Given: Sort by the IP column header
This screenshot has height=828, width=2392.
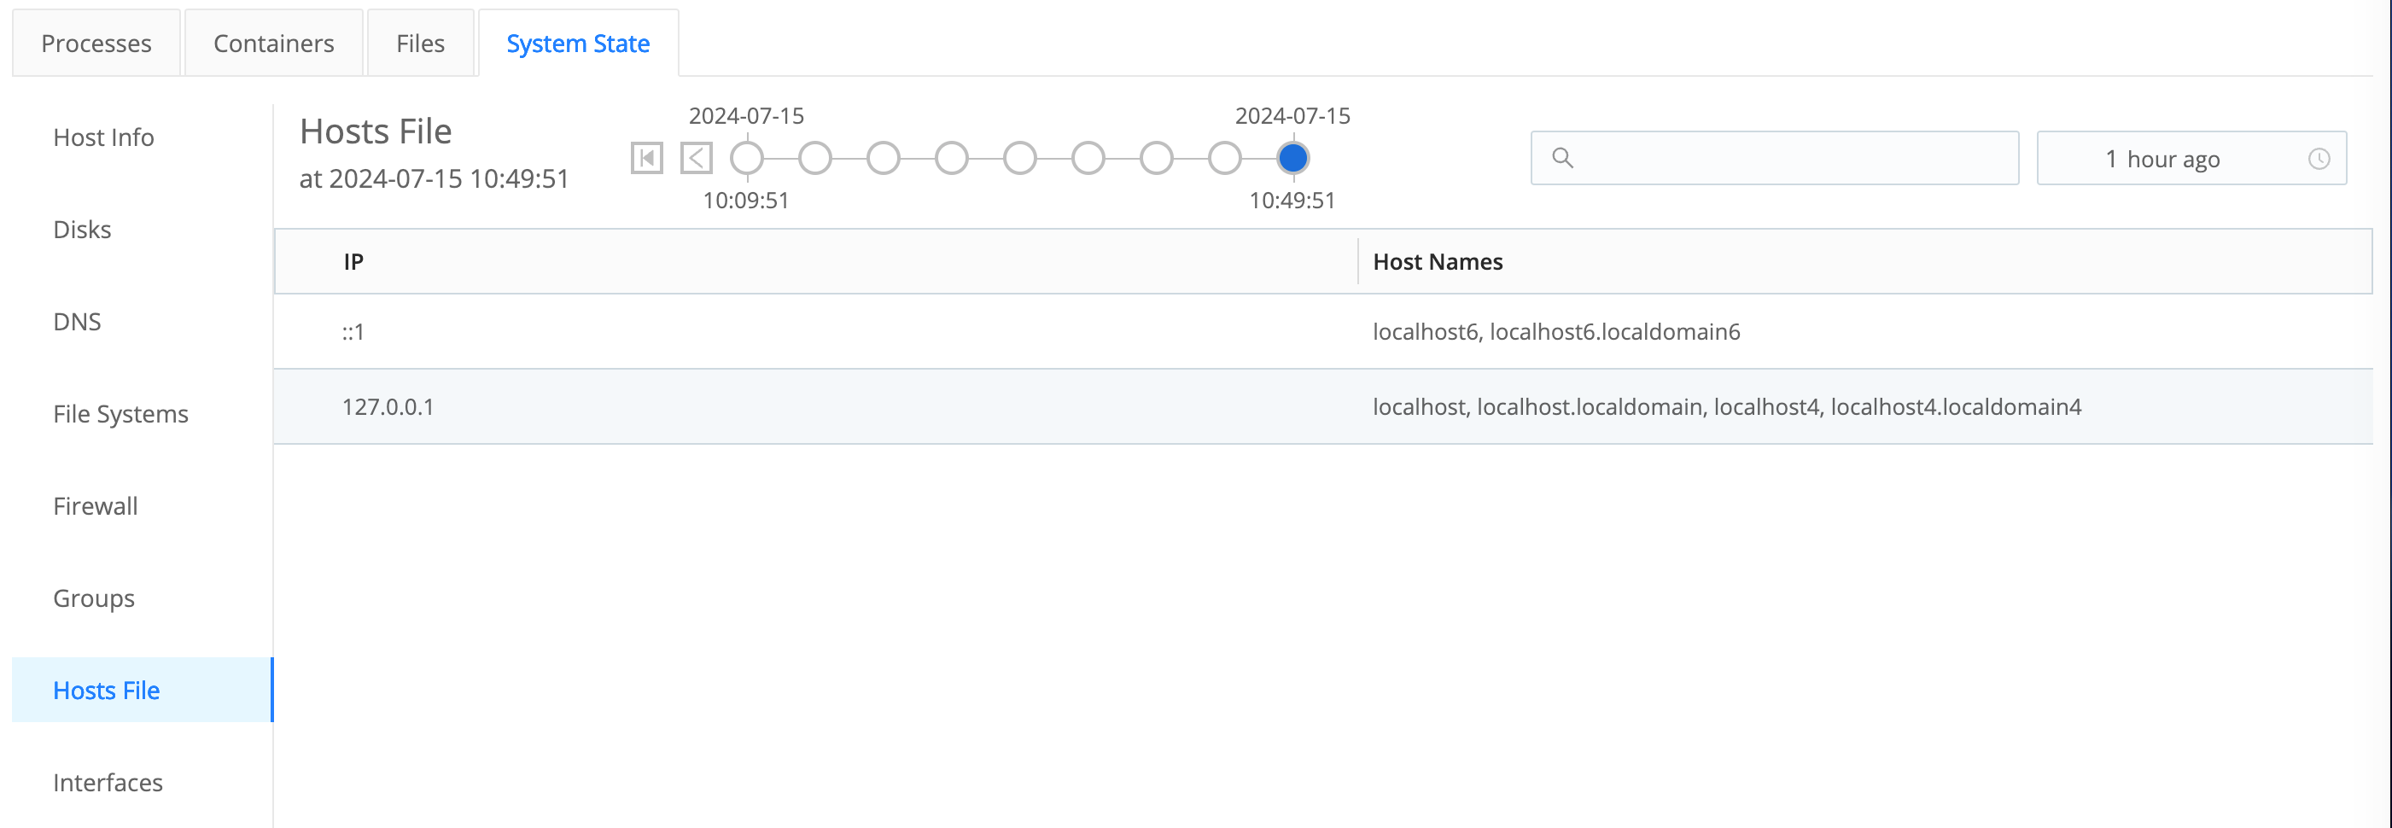Looking at the screenshot, I should pos(353,262).
